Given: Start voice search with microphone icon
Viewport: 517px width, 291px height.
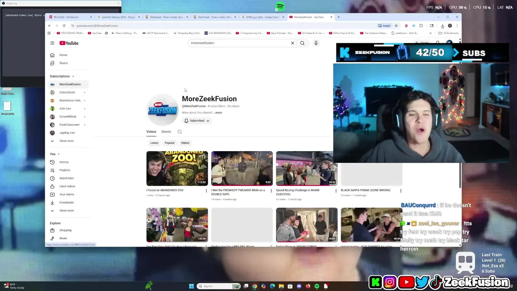Looking at the screenshot, I should (316, 43).
